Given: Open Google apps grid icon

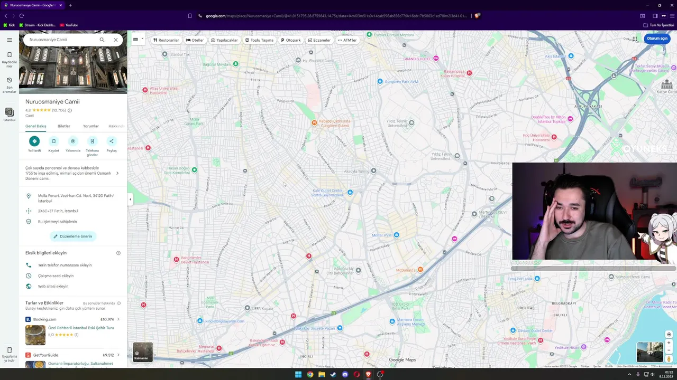Looking at the screenshot, I should (635, 39).
